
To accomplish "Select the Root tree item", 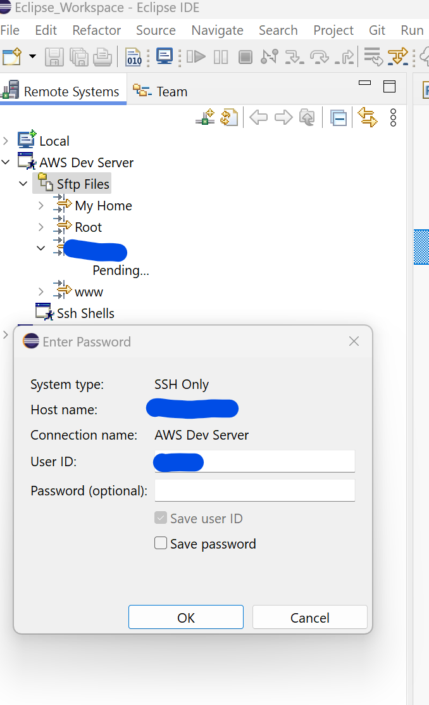I will [88, 227].
